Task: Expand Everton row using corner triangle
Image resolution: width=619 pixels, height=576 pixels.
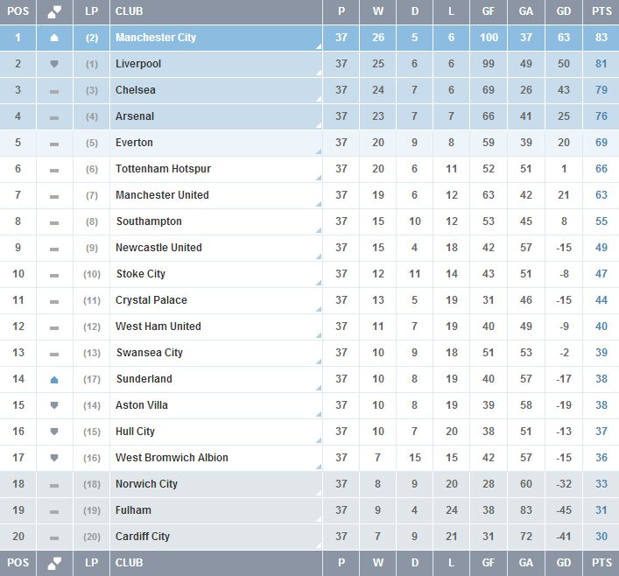Action: (x=319, y=152)
